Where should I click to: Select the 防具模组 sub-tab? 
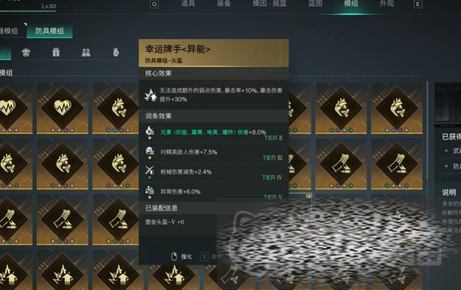coord(50,31)
